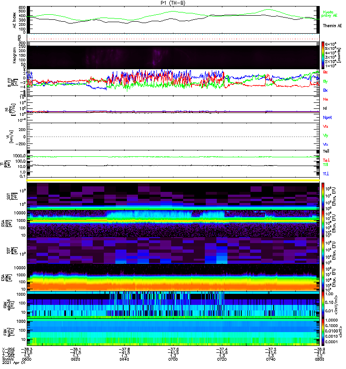Click the X-GSE value -37.6
This screenshot has height=369, width=346.
[x=173, y=349]
